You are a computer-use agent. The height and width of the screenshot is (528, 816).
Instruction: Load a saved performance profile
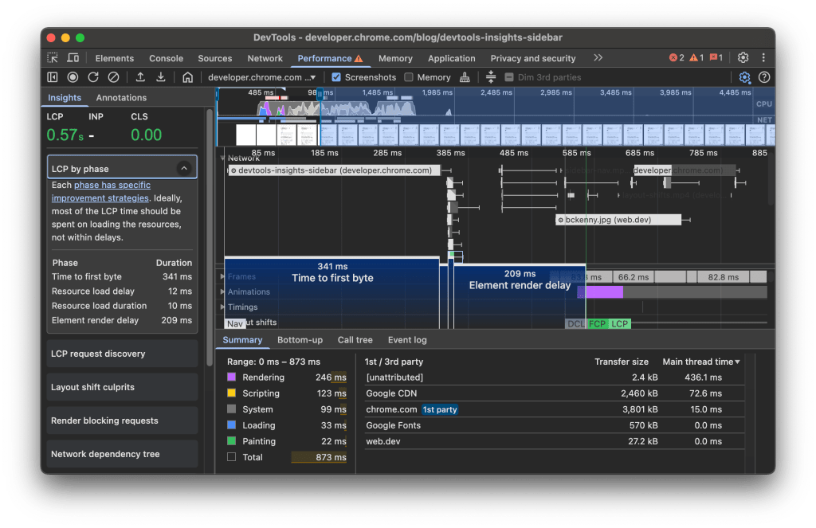click(x=141, y=76)
